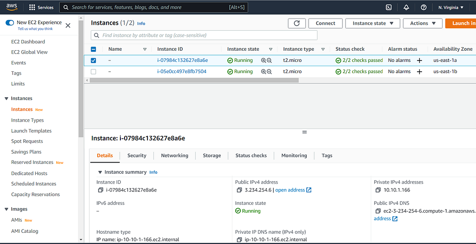Sort by the Name column arrow
Image resolution: width=476 pixels, height=244 pixels.
pyautogui.click(x=145, y=49)
